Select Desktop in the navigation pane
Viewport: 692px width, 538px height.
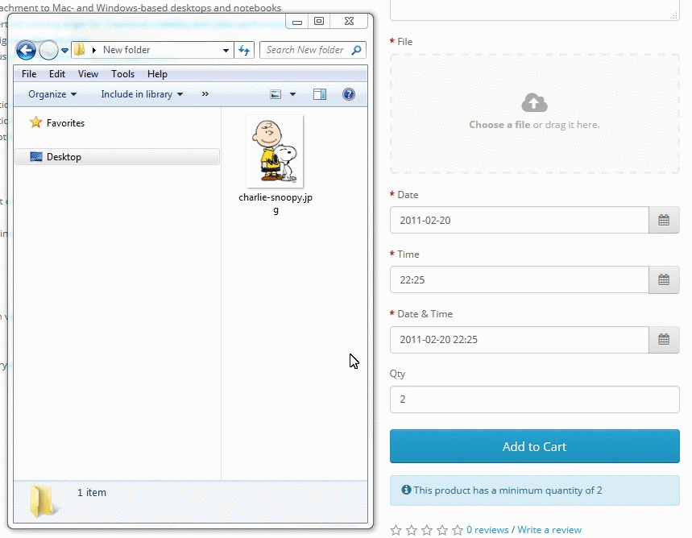tap(117, 157)
